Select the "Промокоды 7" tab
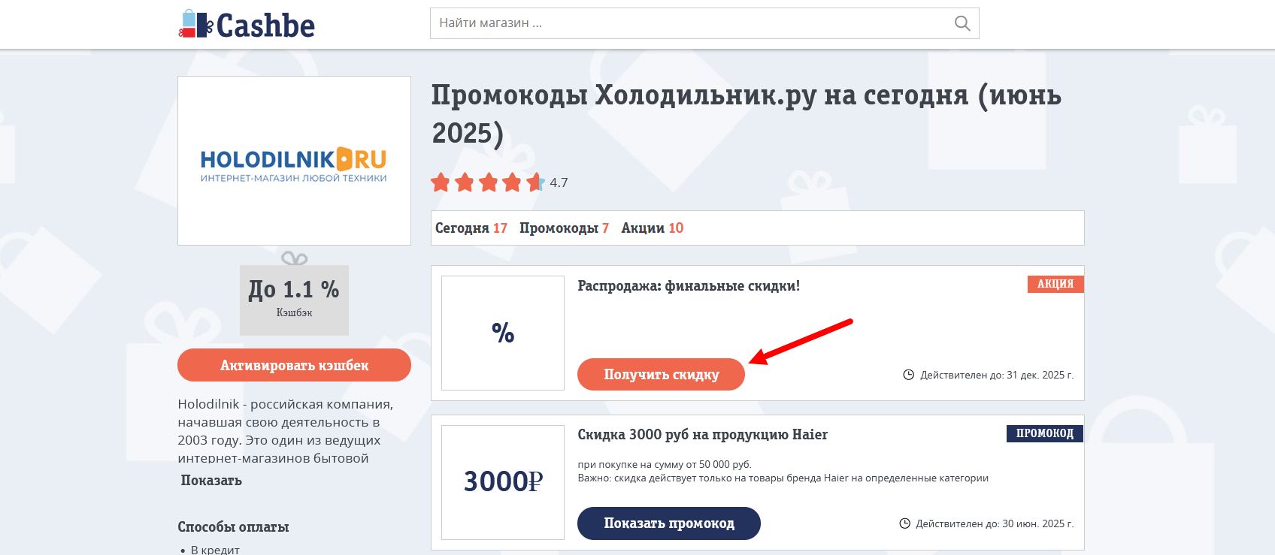The width and height of the screenshot is (1275, 555). pos(564,228)
